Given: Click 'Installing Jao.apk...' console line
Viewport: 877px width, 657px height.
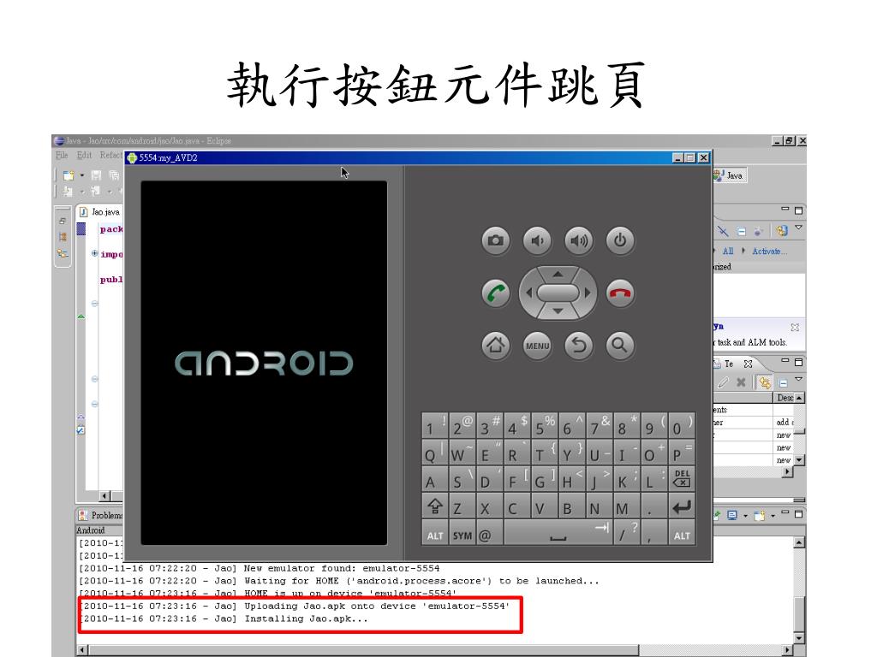Looking at the screenshot, I should pos(306,619).
